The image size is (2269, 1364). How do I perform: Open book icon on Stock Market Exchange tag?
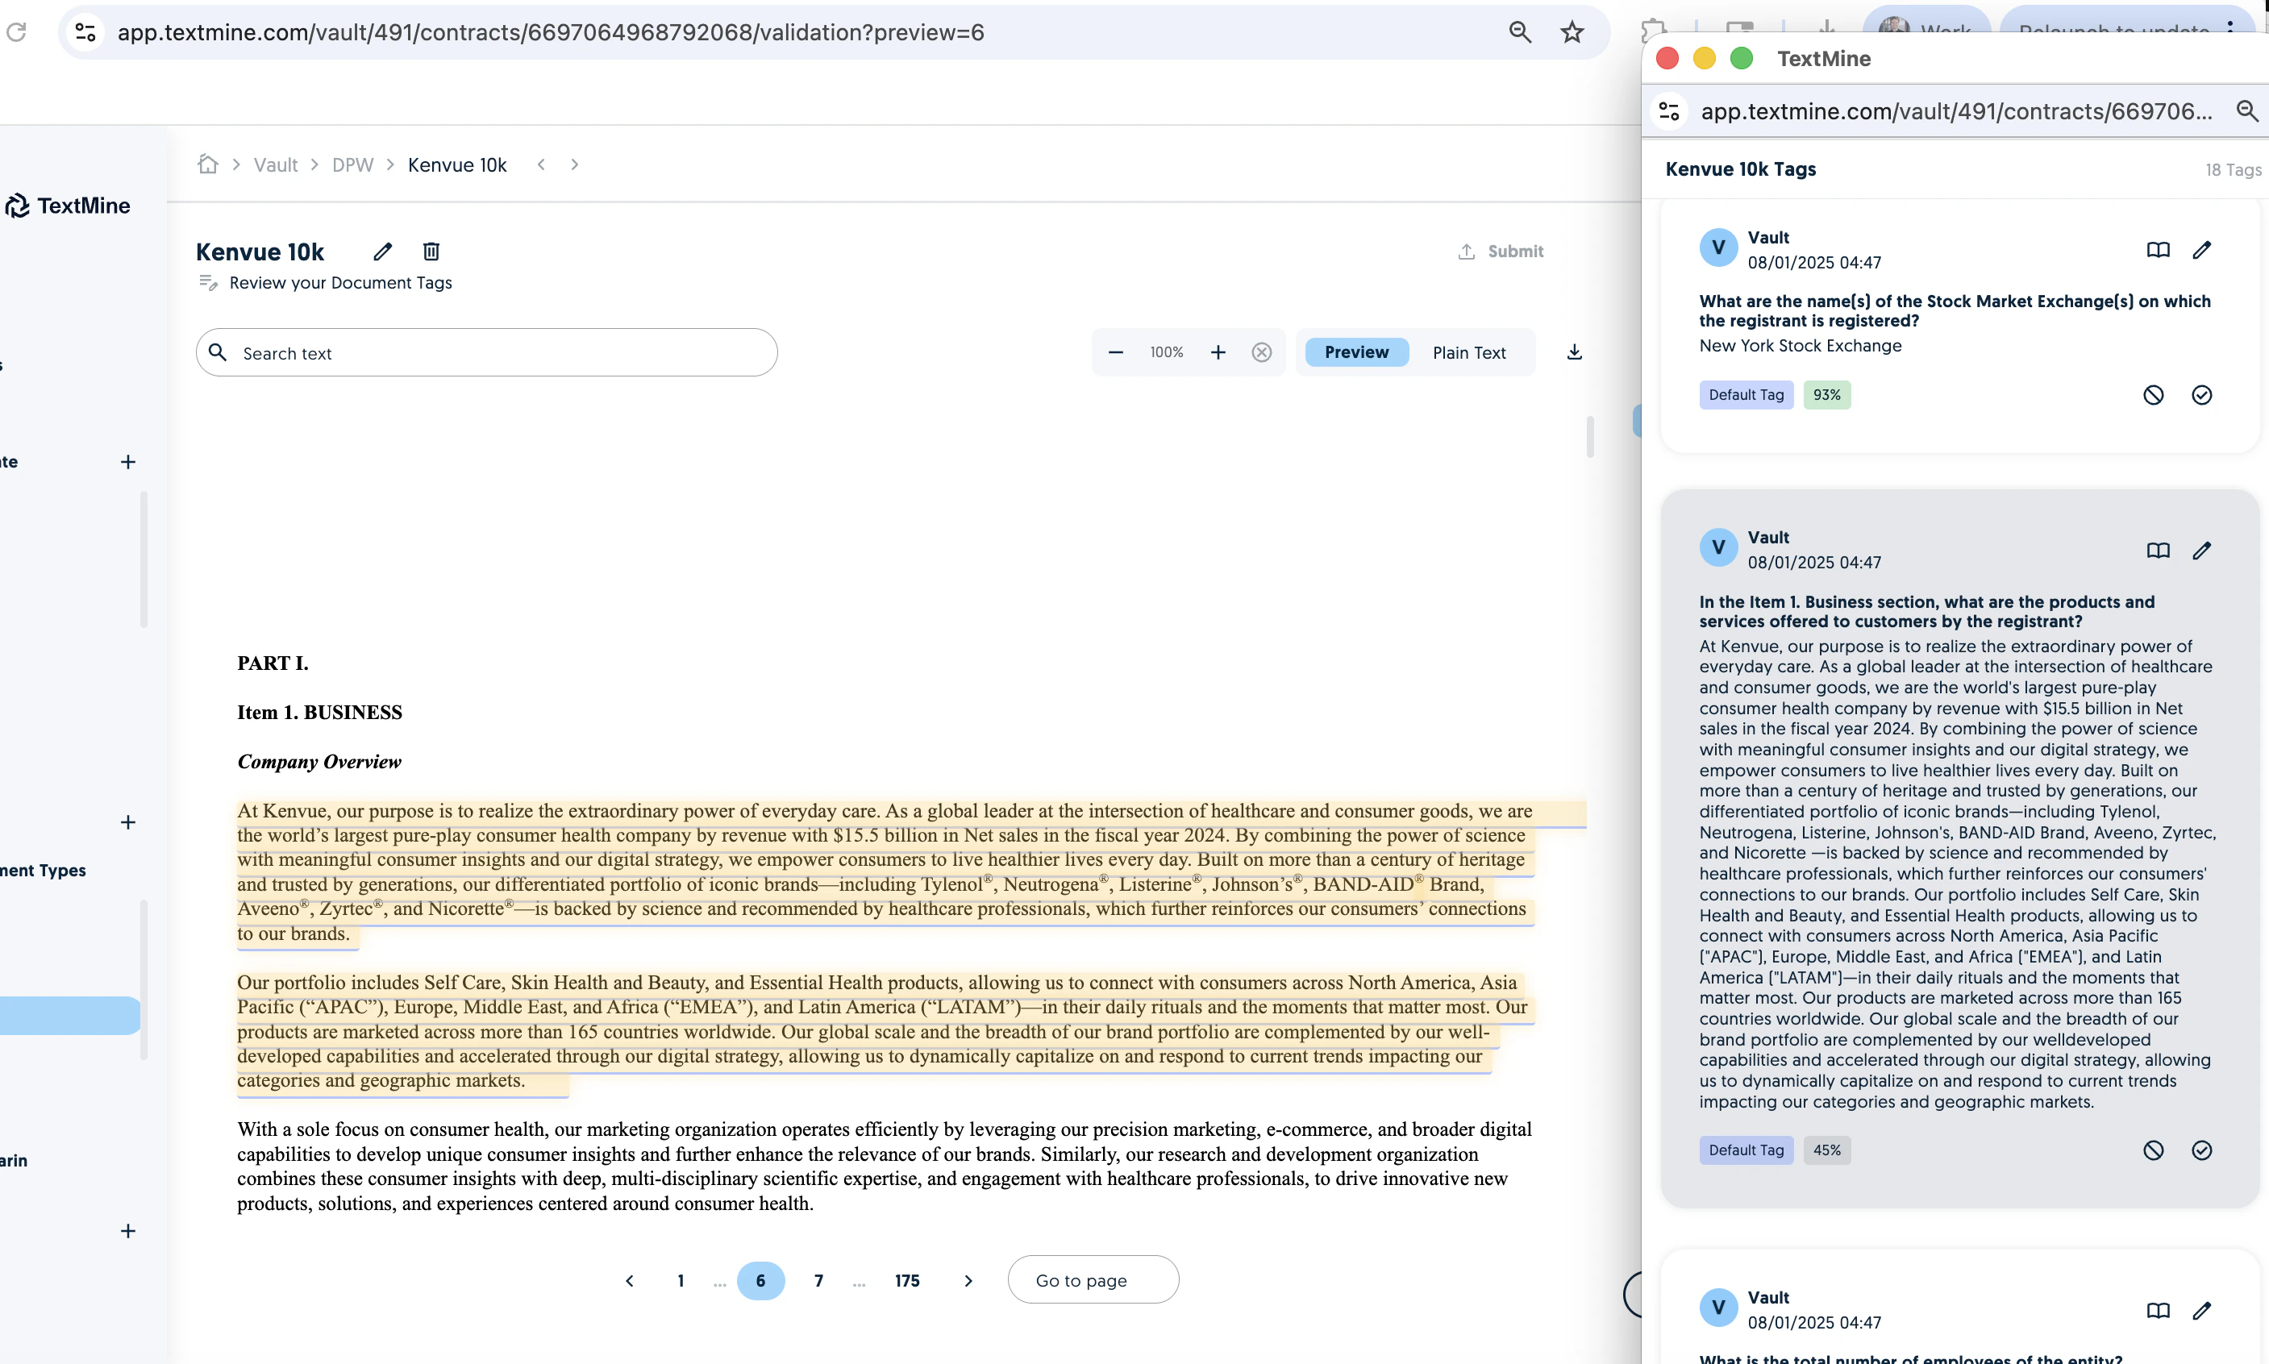[2158, 250]
